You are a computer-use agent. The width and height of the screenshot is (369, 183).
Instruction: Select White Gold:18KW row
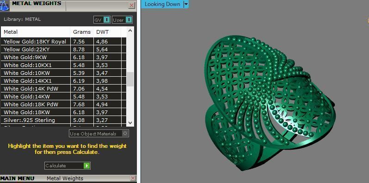coord(63,112)
